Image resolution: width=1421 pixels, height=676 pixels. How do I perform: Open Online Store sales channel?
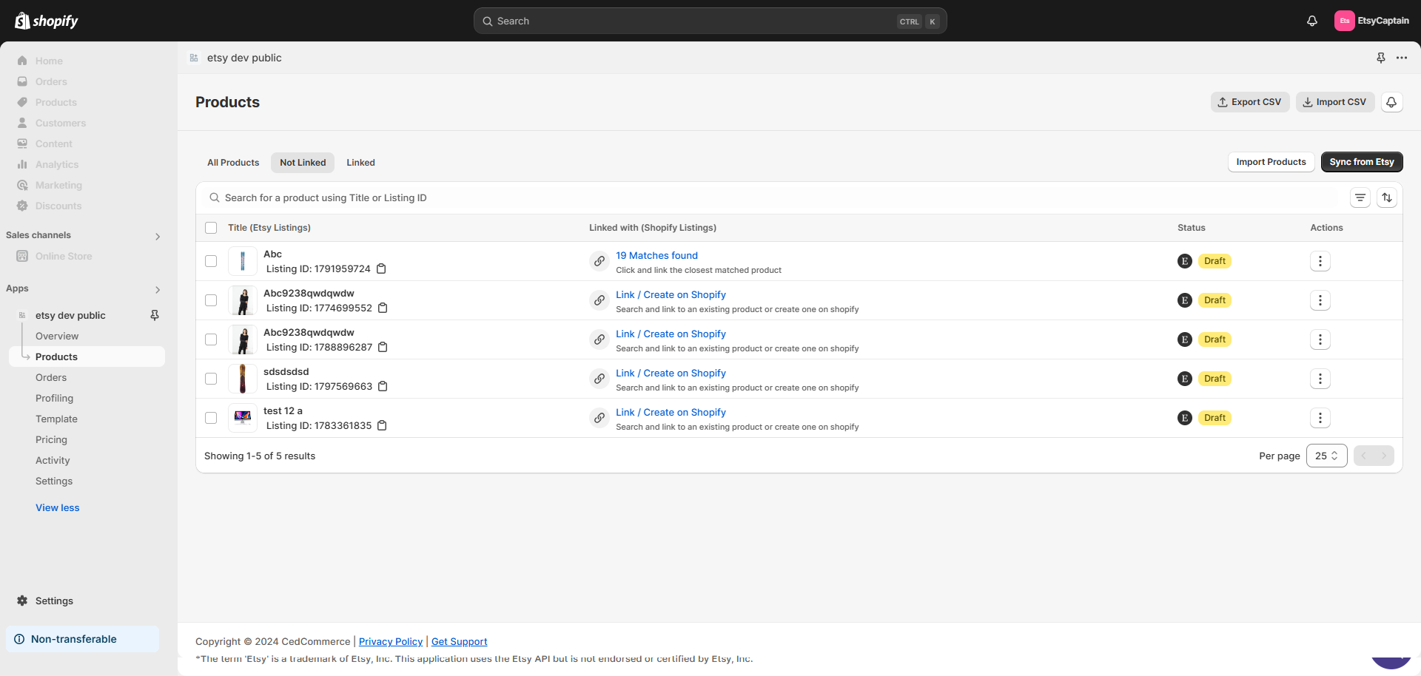(64, 256)
